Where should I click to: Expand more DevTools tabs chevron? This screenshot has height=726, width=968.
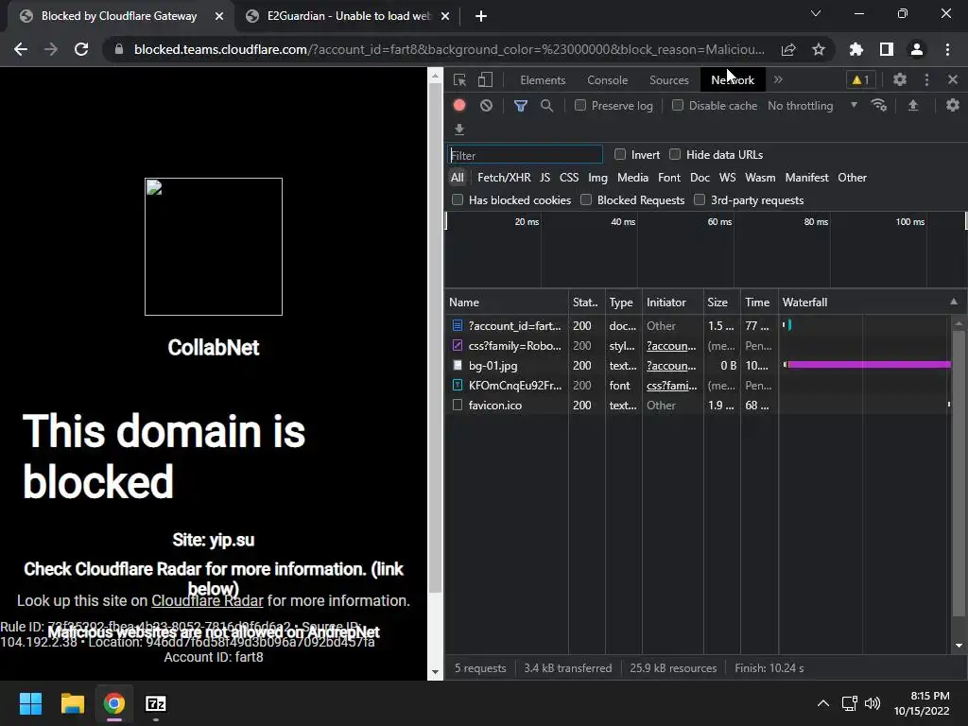coord(778,79)
